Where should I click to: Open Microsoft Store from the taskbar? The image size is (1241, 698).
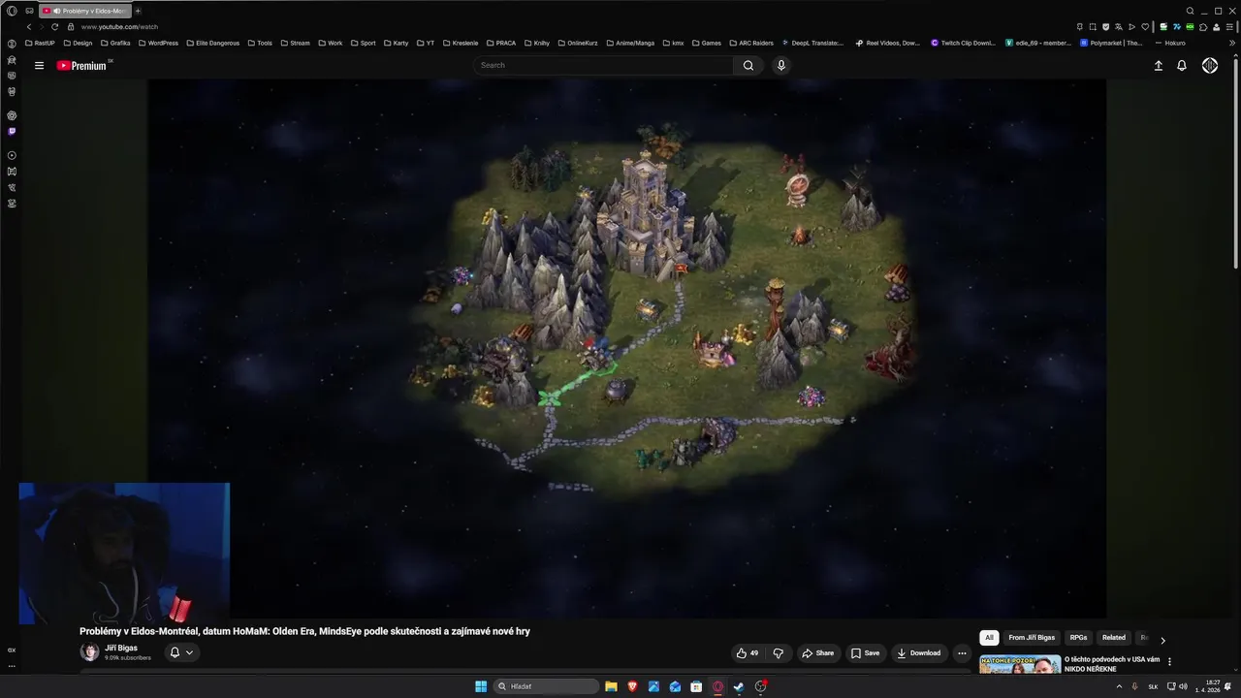click(696, 686)
